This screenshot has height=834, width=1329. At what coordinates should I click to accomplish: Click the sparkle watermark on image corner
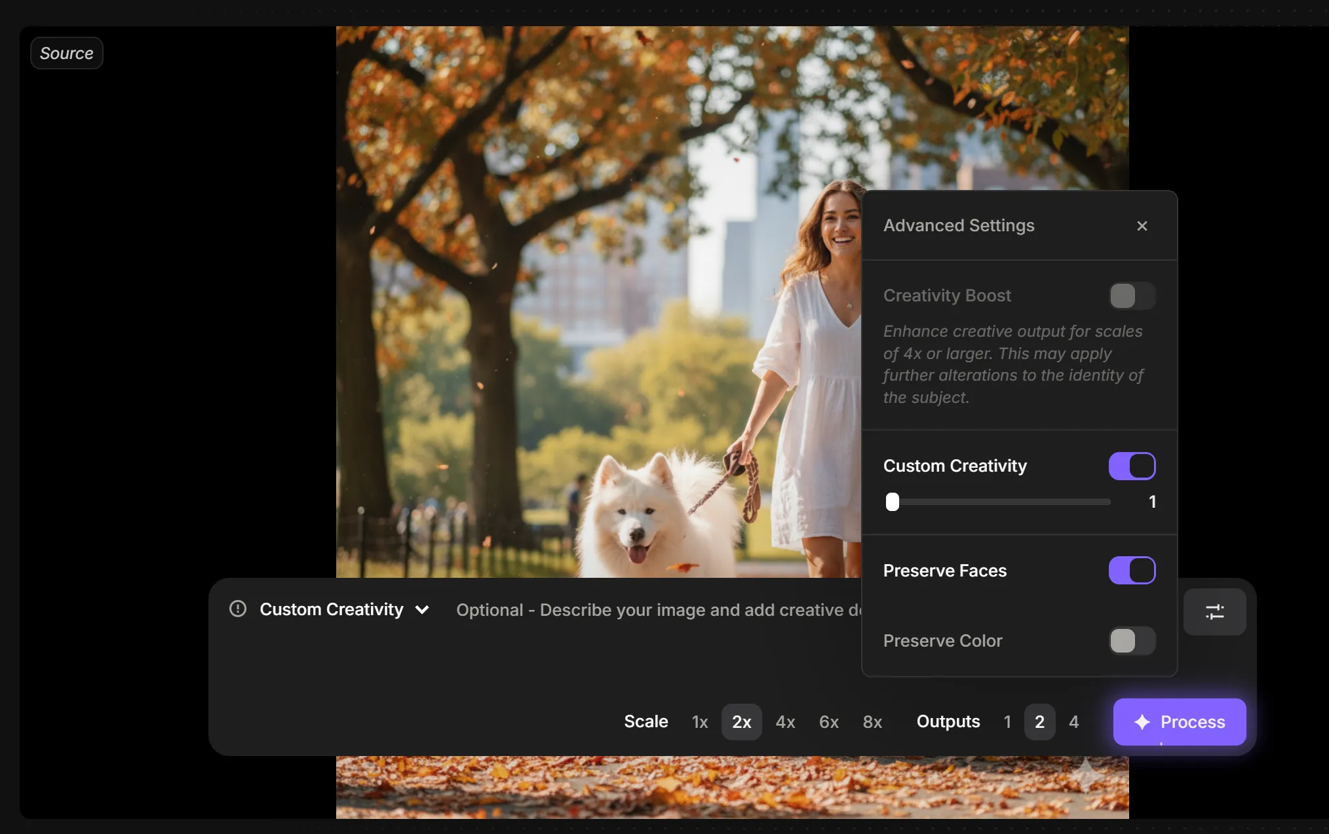click(1086, 776)
